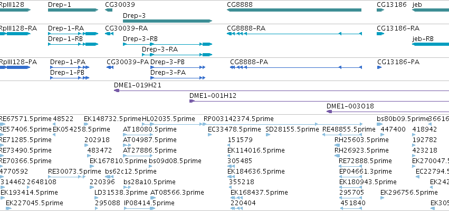This screenshot has width=449, height=211.
Task: Select EST 447400
Action: pos(393,129)
